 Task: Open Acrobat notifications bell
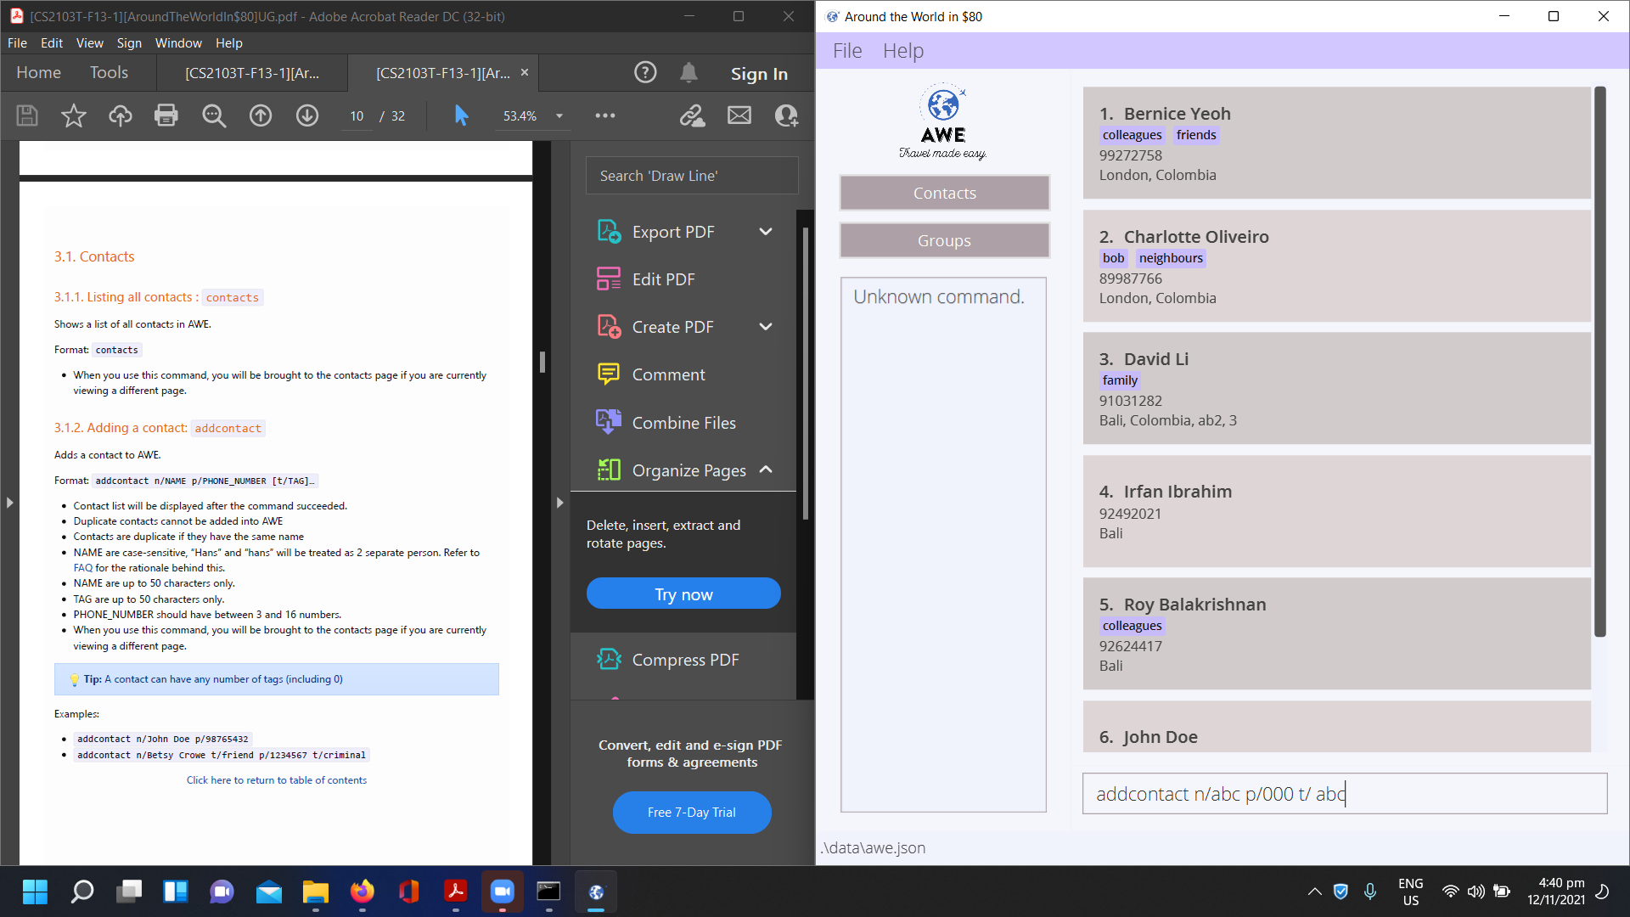tap(689, 73)
